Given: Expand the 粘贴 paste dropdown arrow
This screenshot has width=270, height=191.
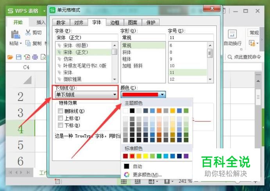Looking at the screenshot, I should coord(21,43).
